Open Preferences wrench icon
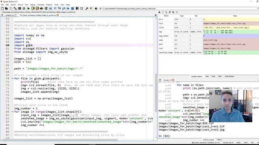Screen dimensions: 259x145 click(87, 8)
